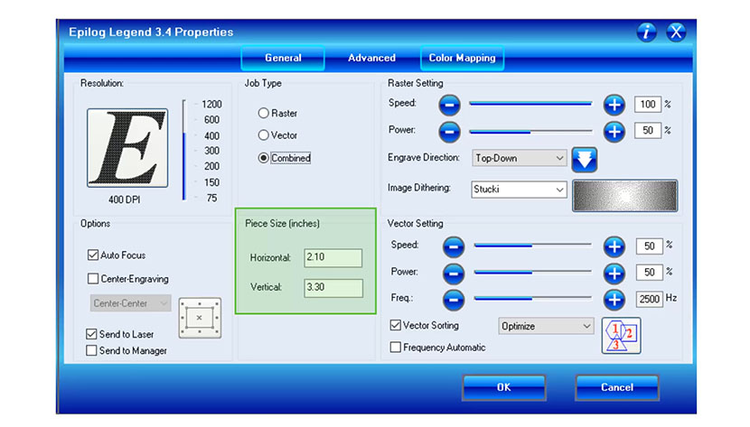The height and width of the screenshot is (427, 750).
Task: Open the Color Mapping tab
Action: pyautogui.click(x=462, y=58)
